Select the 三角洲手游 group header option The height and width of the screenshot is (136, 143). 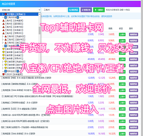[19, 18]
